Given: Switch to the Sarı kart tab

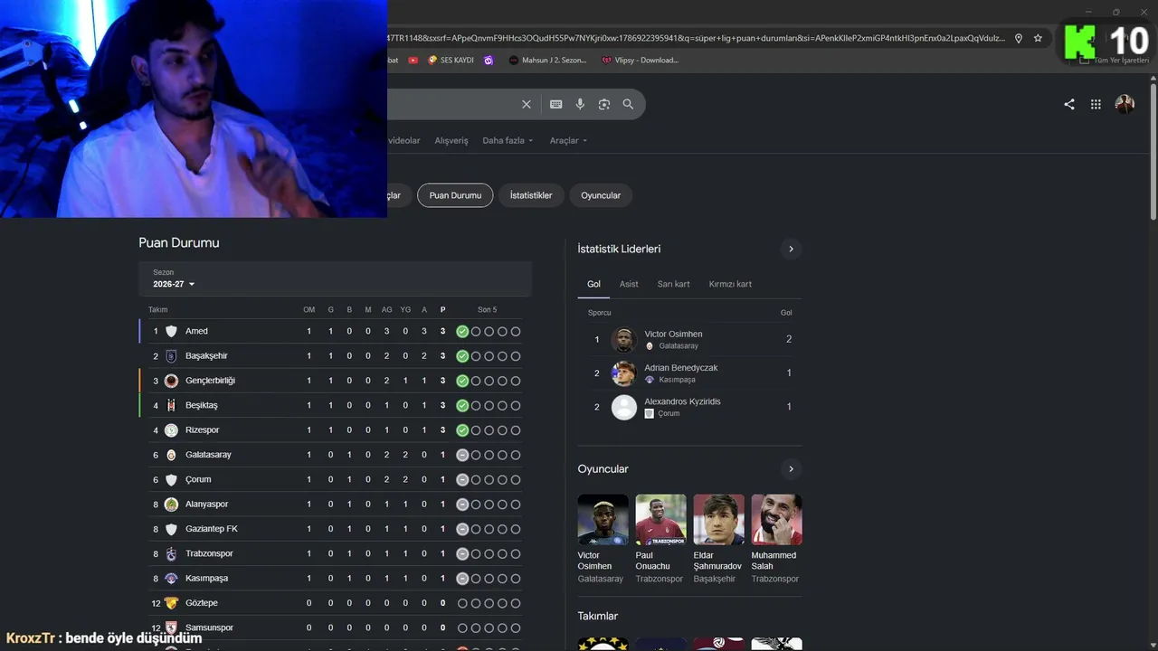Looking at the screenshot, I should coord(673,284).
